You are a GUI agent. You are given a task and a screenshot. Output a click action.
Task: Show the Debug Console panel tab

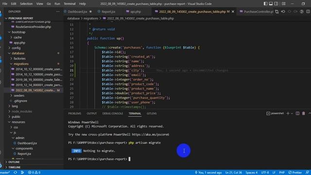click(112, 113)
